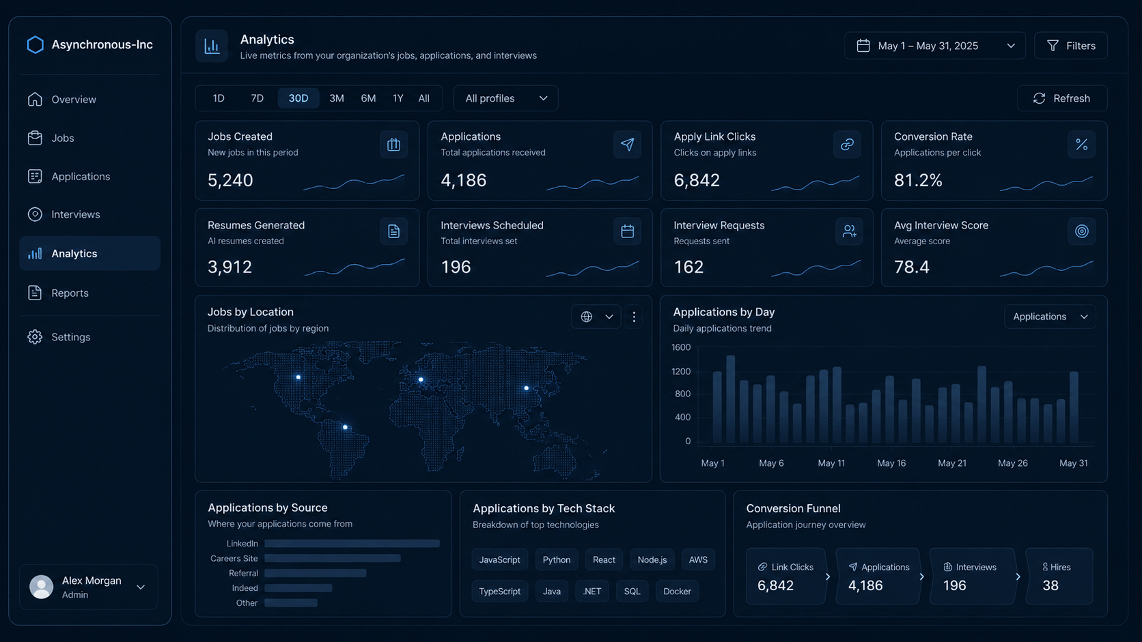Expand the map view chevron beside globe
This screenshot has height=642, width=1142.
point(609,317)
